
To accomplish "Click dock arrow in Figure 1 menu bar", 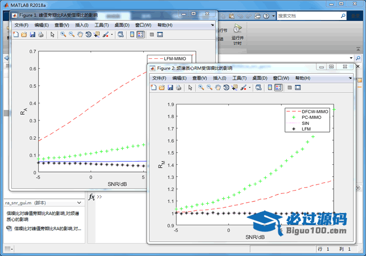I will 212,25.
